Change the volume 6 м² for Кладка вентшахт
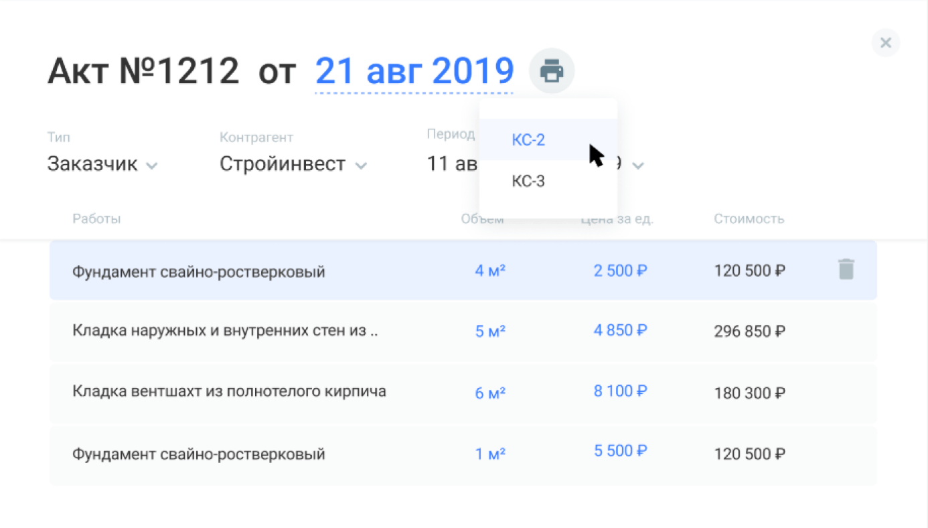928x528 pixels. (x=490, y=393)
